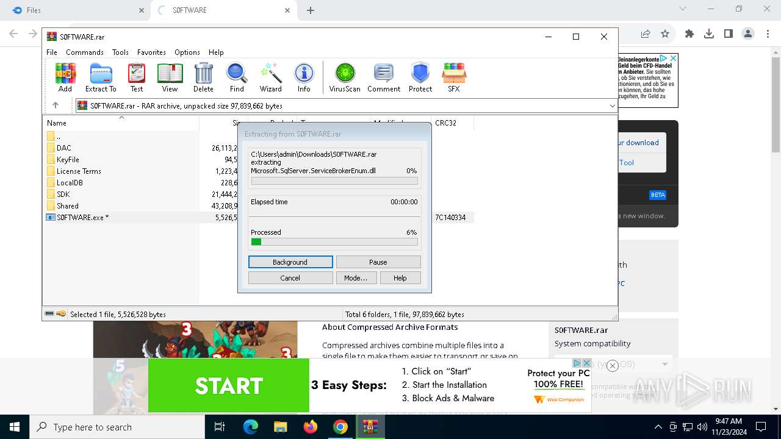
Task: Click the WinRAR taskbar icon
Action: (x=370, y=427)
